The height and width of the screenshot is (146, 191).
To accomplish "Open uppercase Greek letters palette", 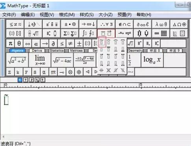I will (179, 24).
